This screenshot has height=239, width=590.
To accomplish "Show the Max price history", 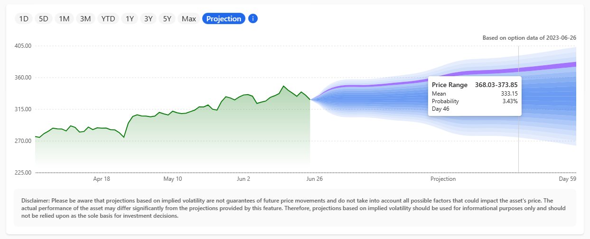I will 188,19.
